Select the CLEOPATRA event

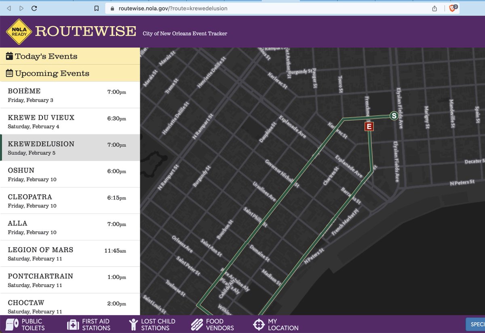(x=70, y=201)
